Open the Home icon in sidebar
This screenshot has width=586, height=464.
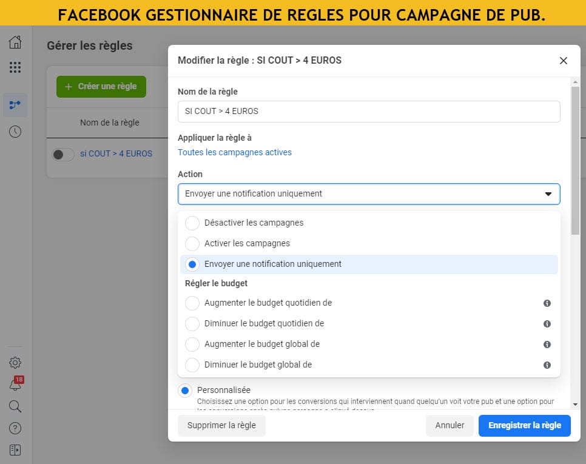[15, 42]
